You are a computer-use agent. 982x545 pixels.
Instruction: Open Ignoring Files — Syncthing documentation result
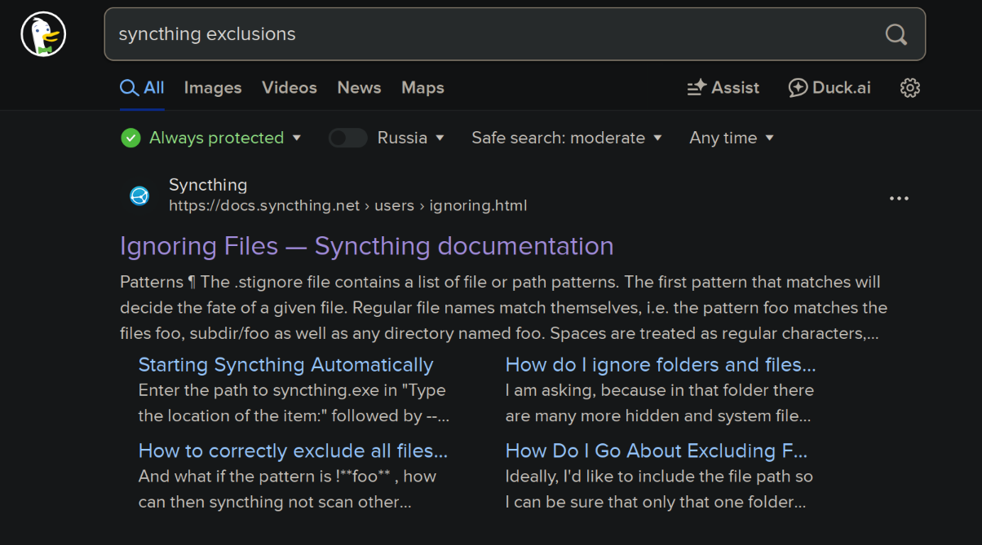click(366, 246)
